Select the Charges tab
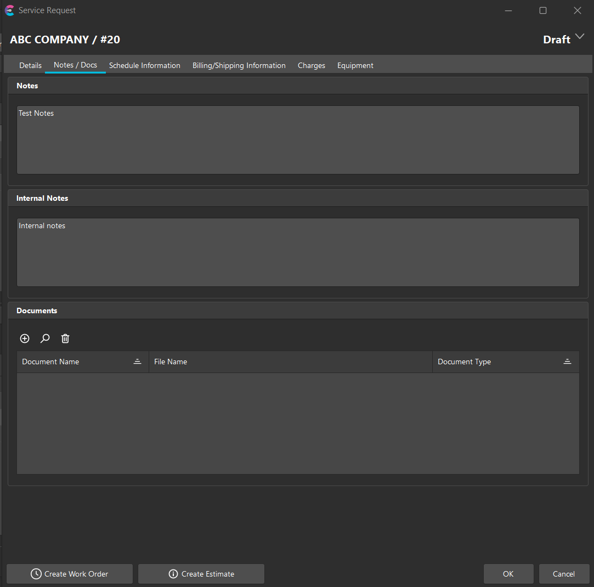Image resolution: width=594 pixels, height=587 pixels. pyautogui.click(x=311, y=65)
